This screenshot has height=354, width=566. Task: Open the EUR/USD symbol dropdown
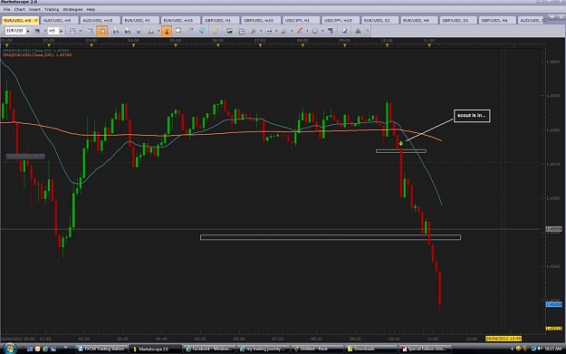[28, 31]
